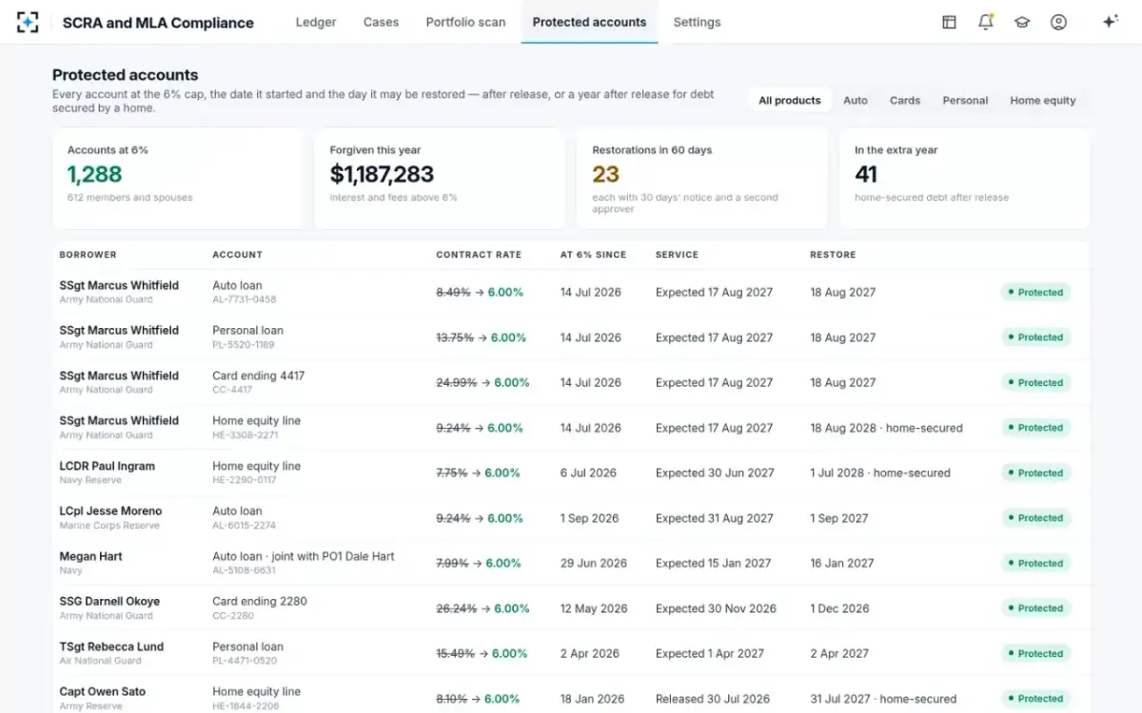Open the Accounts at 6% card
This screenshot has height=713, width=1142.
point(177,179)
